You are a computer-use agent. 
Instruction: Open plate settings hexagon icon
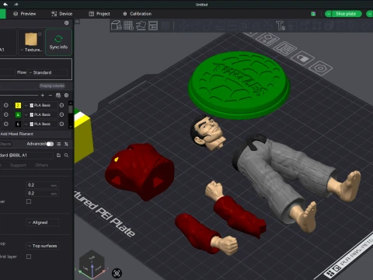tap(321, 68)
